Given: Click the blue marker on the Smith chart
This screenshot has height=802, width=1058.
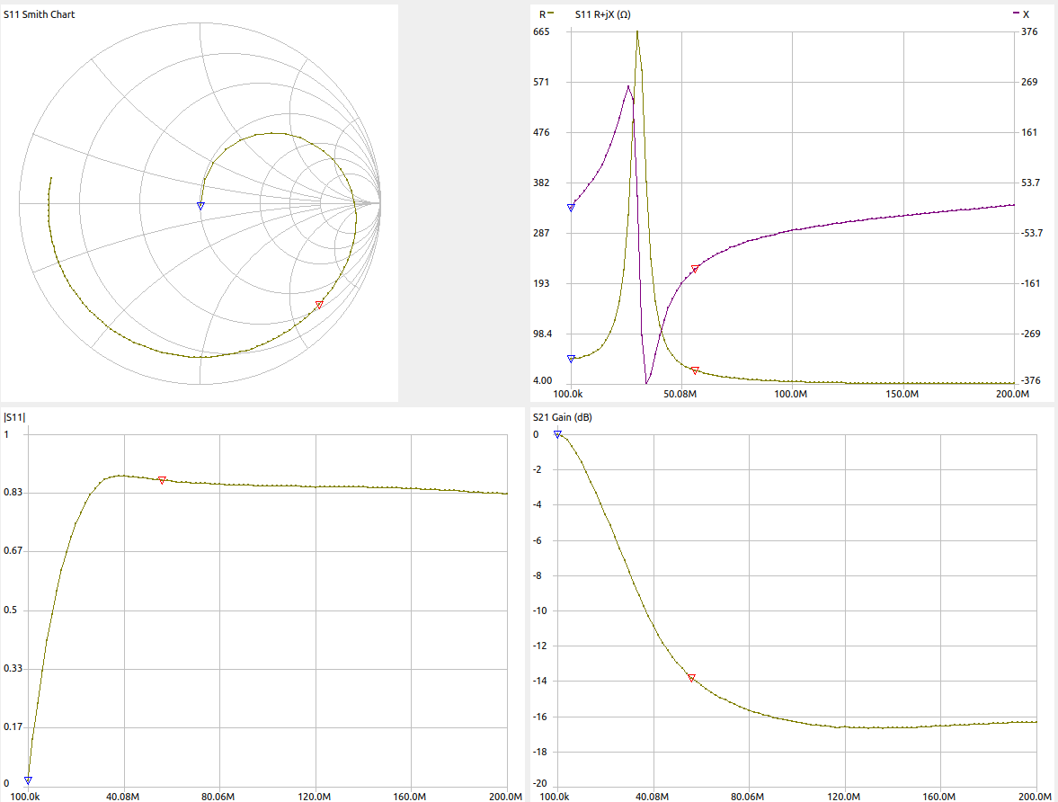Looking at the screenshot, I should pos(200,206).
